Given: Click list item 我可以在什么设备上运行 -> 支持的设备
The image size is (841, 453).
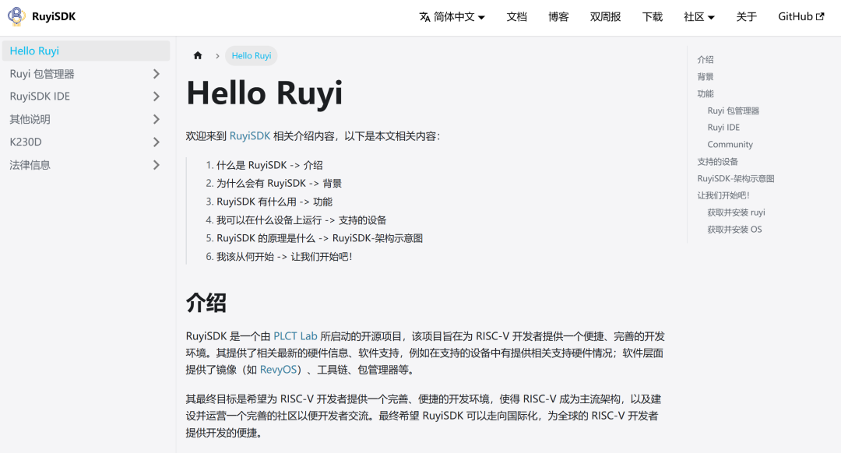Looking at the screenshot, I should click(x=301, y=220).
